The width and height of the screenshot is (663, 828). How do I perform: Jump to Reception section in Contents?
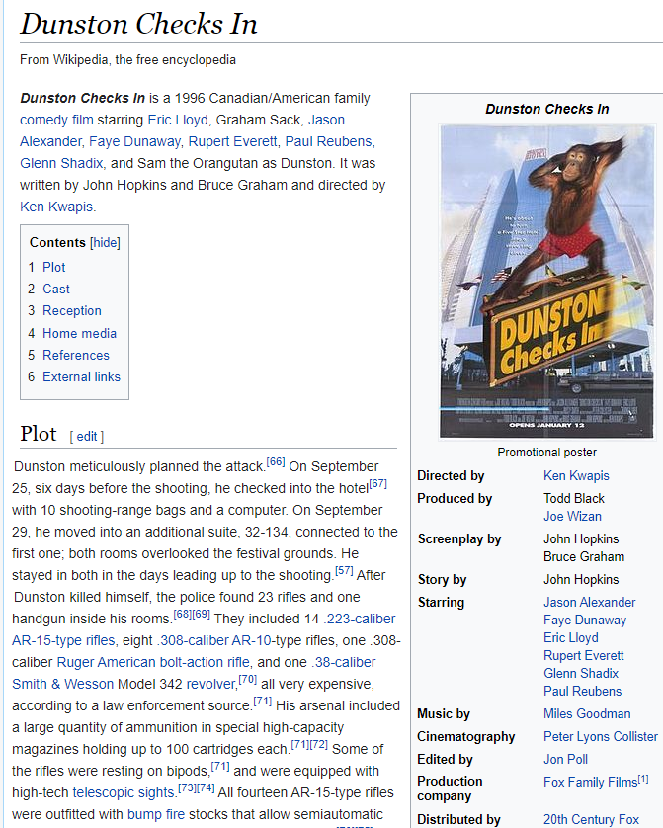(72, 310)
